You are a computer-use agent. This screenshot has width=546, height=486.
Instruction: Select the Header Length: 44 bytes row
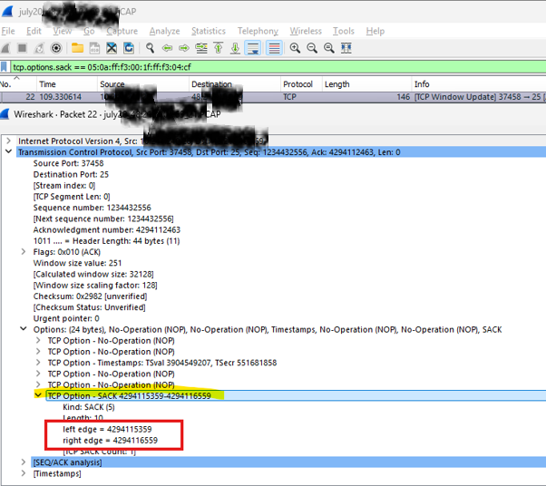click(x=106, y=241)
